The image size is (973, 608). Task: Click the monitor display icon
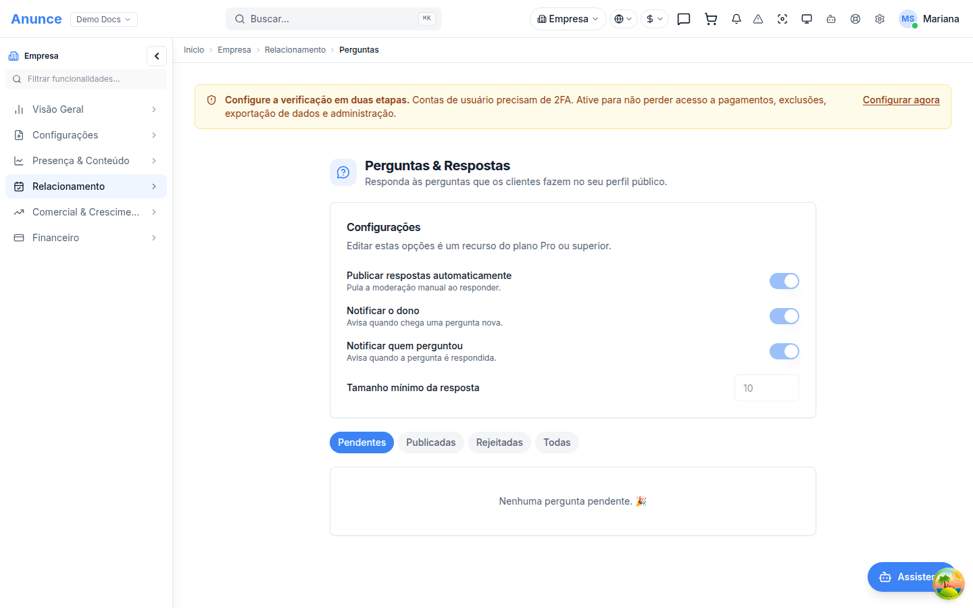pos(807,19)
